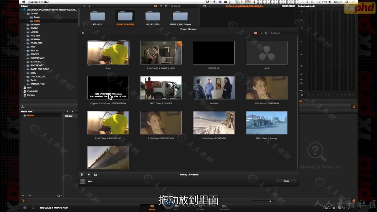The height and width of the screenshot is (212, 377).
Task: Select R101 Class 4 CONFORM project
Action: pyautogui.click(x=214, y=122)
